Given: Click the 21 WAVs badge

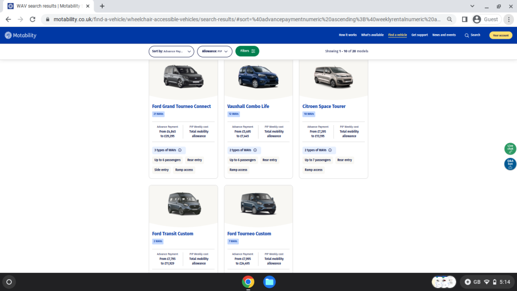Looking at the screenshot, I should point(158,114).
